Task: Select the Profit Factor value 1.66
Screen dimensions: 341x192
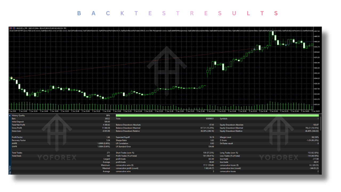Action: pos(108,137)
